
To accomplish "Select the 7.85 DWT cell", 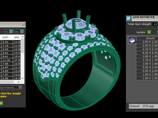I will click(x=7, y=64).
